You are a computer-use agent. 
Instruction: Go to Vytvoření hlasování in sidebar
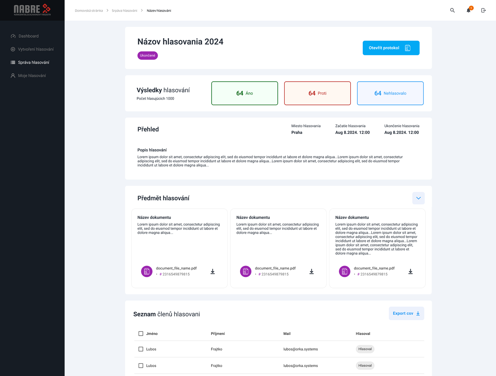point(36,49)
